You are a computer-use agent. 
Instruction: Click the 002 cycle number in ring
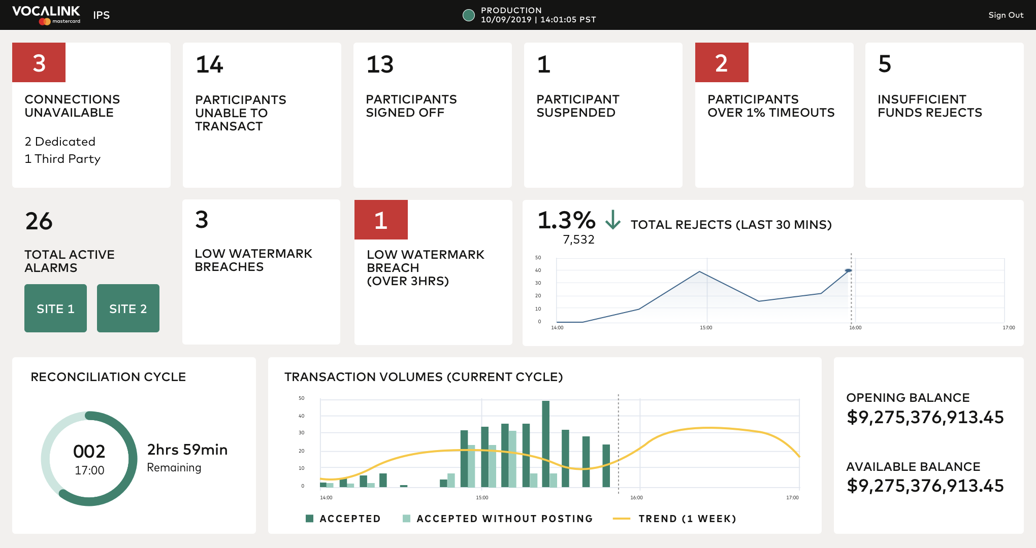pos(89,452)
